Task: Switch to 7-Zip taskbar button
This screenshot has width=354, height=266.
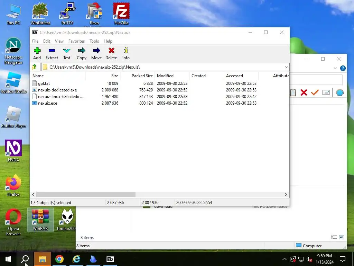Action: click(x=110, y=259)
